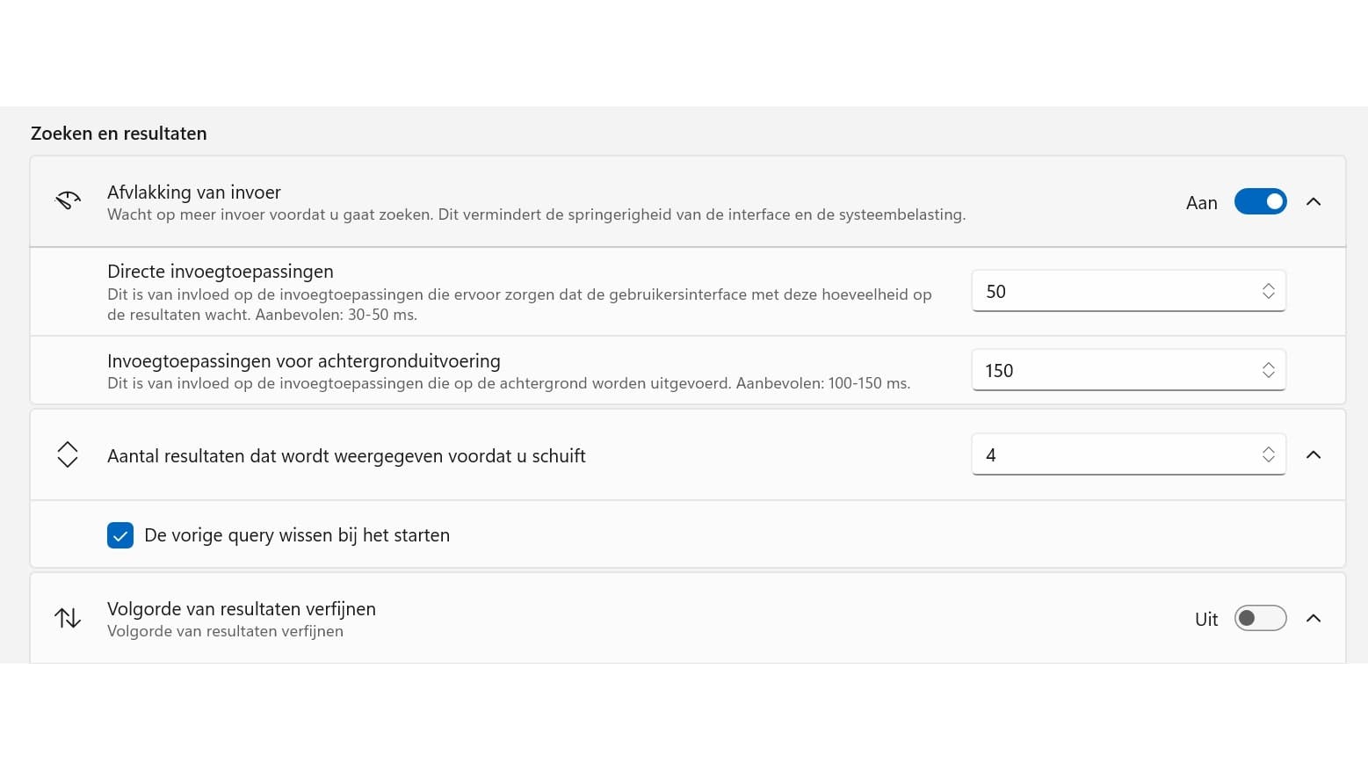Click the stepper arrows on Directe invoegtoepassingen field
1368x770 pixels.
click(1268, 292)
